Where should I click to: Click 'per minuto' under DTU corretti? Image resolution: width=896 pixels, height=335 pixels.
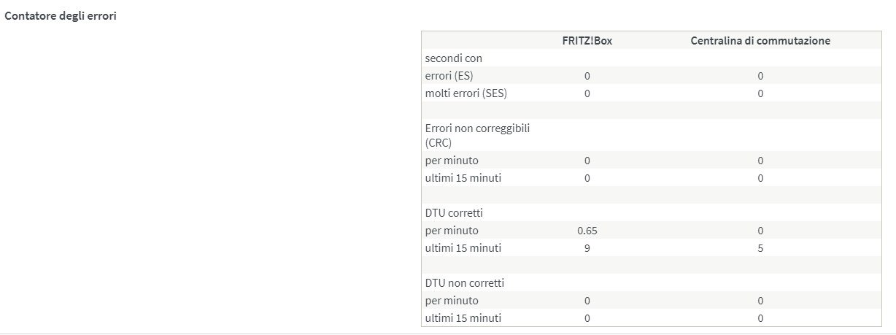click(x=452, y=231)
